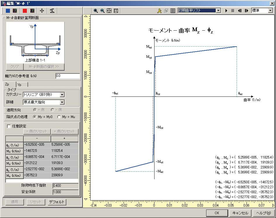Click the 軸力N'の参考値 input field
Image resolution: width=276 pixels, height=218 pixels.
[x=68, y=76]
